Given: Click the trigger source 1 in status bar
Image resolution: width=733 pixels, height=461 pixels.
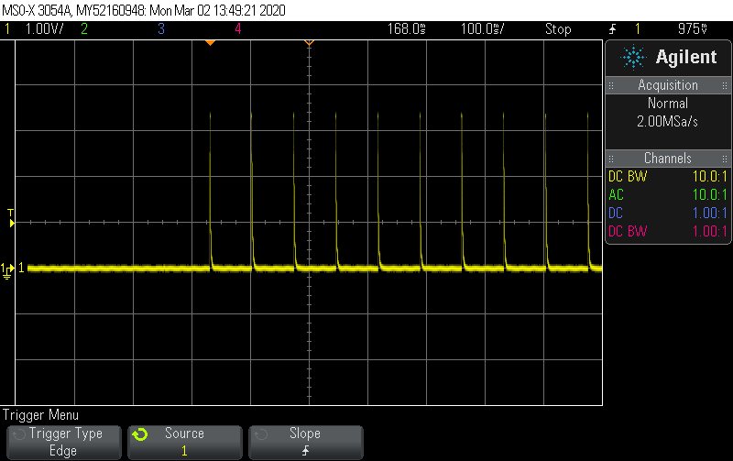Looking at the screenshot, I should click(637, 29).
